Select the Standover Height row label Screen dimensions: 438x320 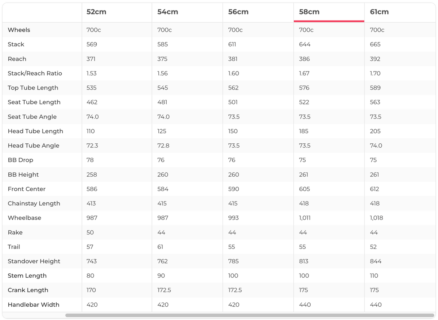34,261
